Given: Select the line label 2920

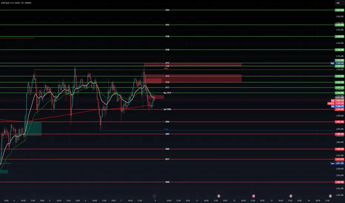Looking at the screenshot, I should [x=167, y=82].
